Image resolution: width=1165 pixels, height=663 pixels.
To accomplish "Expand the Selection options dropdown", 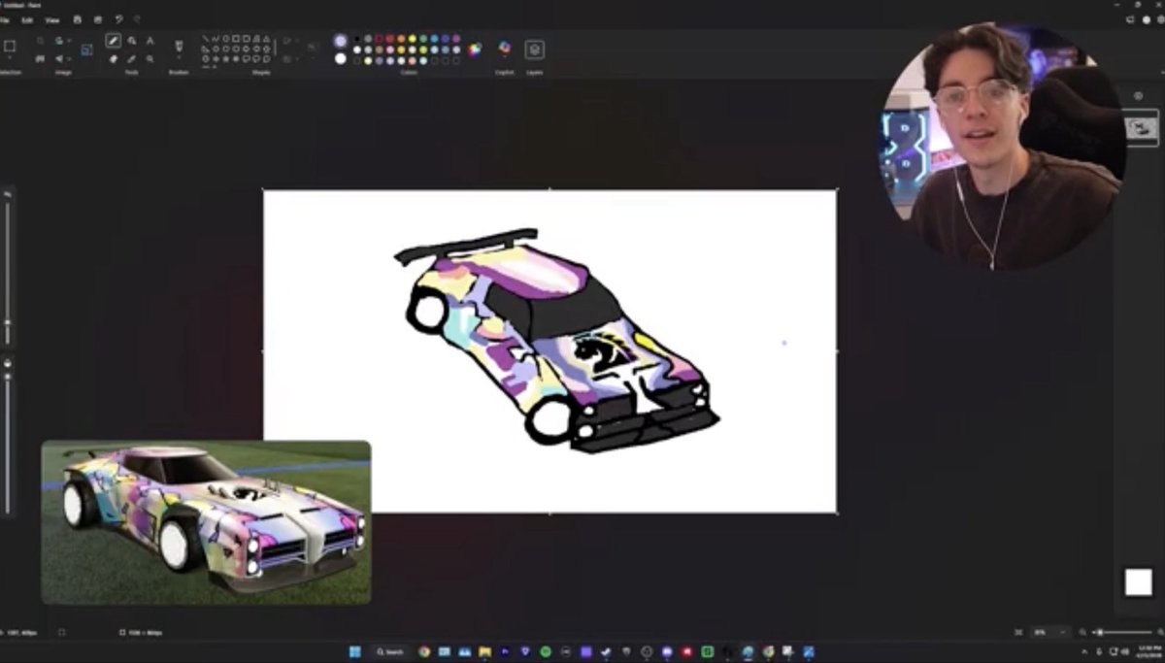I will click(10, 58).
